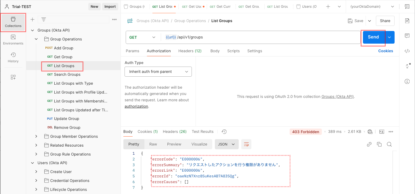
Task: Open the Auth Type dropdown
Action: (x=158, y=72)
